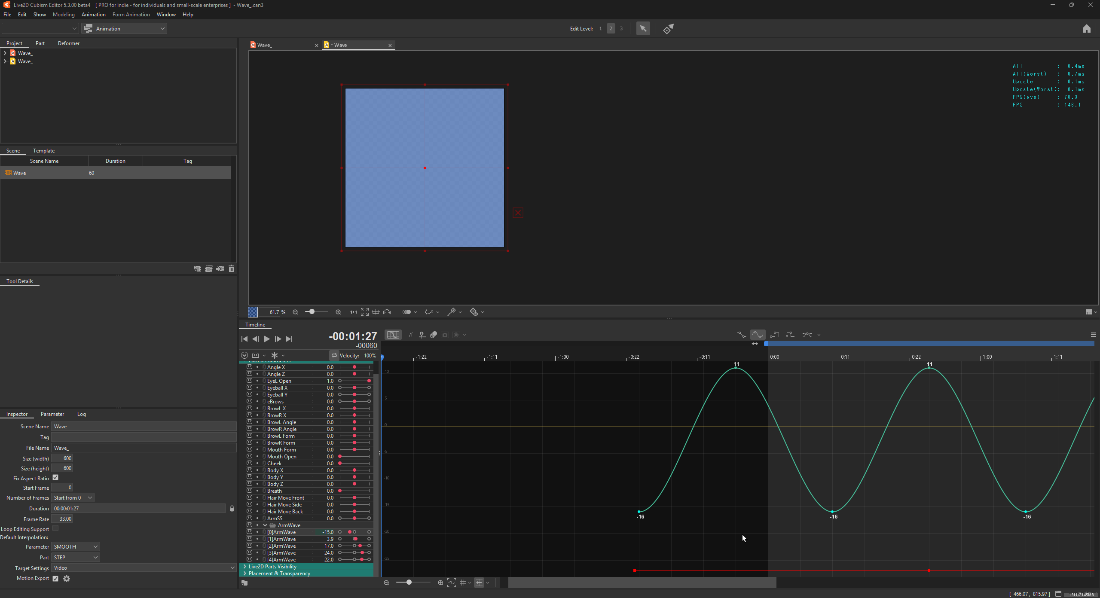Expand the Live2D Parts Visibility group
The width and height of the screenshot is (1100, 598).
[245, 567]
